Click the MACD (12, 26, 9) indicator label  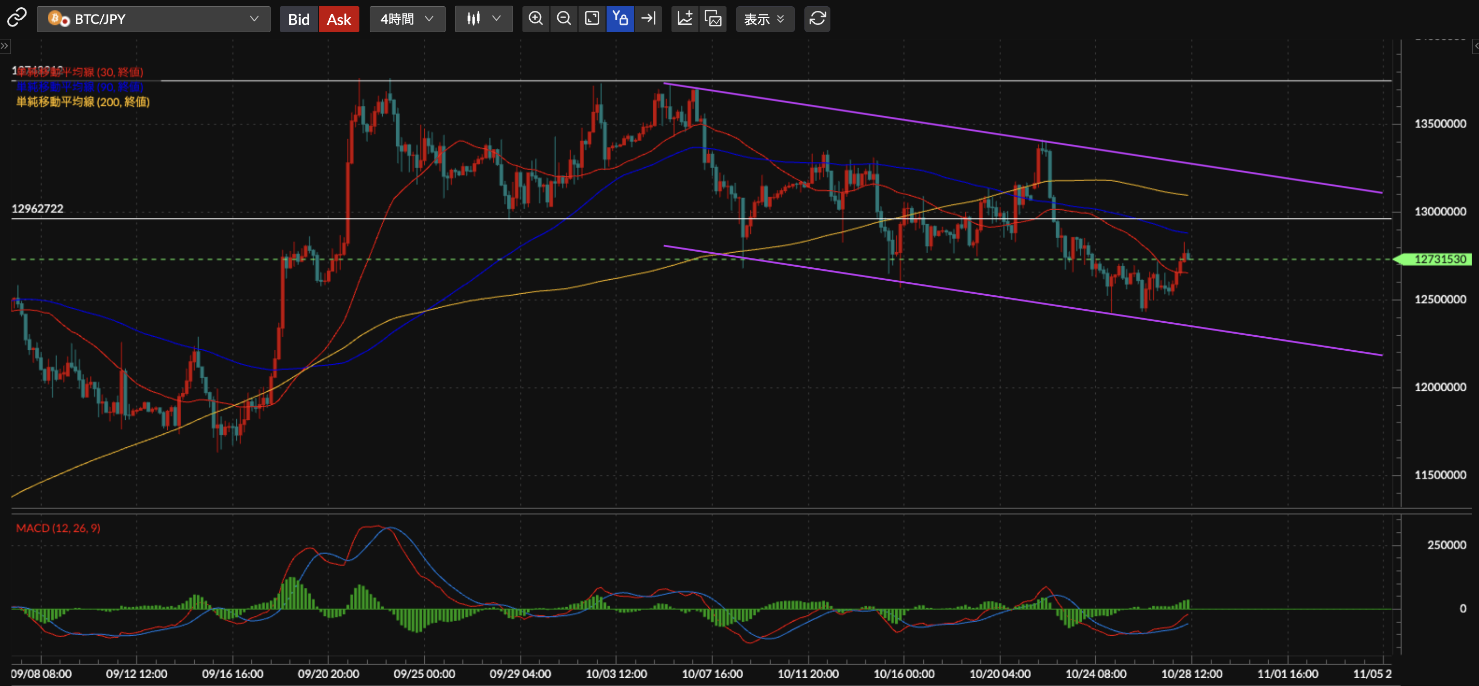[x=58, y=528]
